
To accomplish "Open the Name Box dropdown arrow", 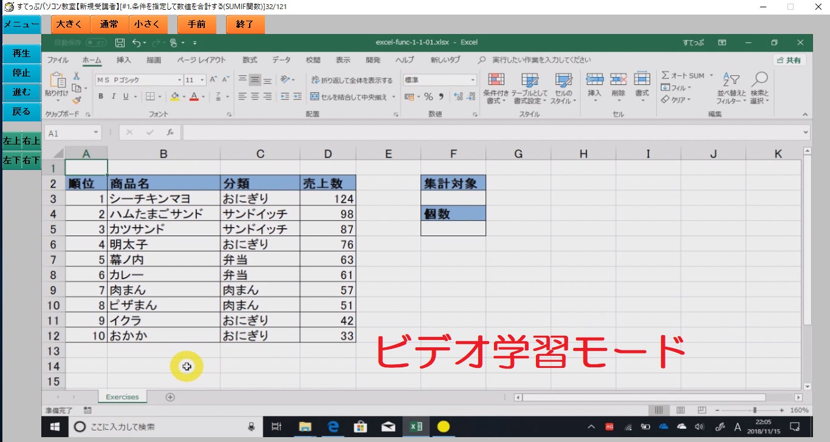I will 96,133.
